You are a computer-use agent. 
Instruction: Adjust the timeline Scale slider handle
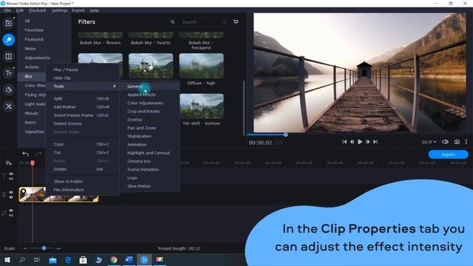point(44,248)
